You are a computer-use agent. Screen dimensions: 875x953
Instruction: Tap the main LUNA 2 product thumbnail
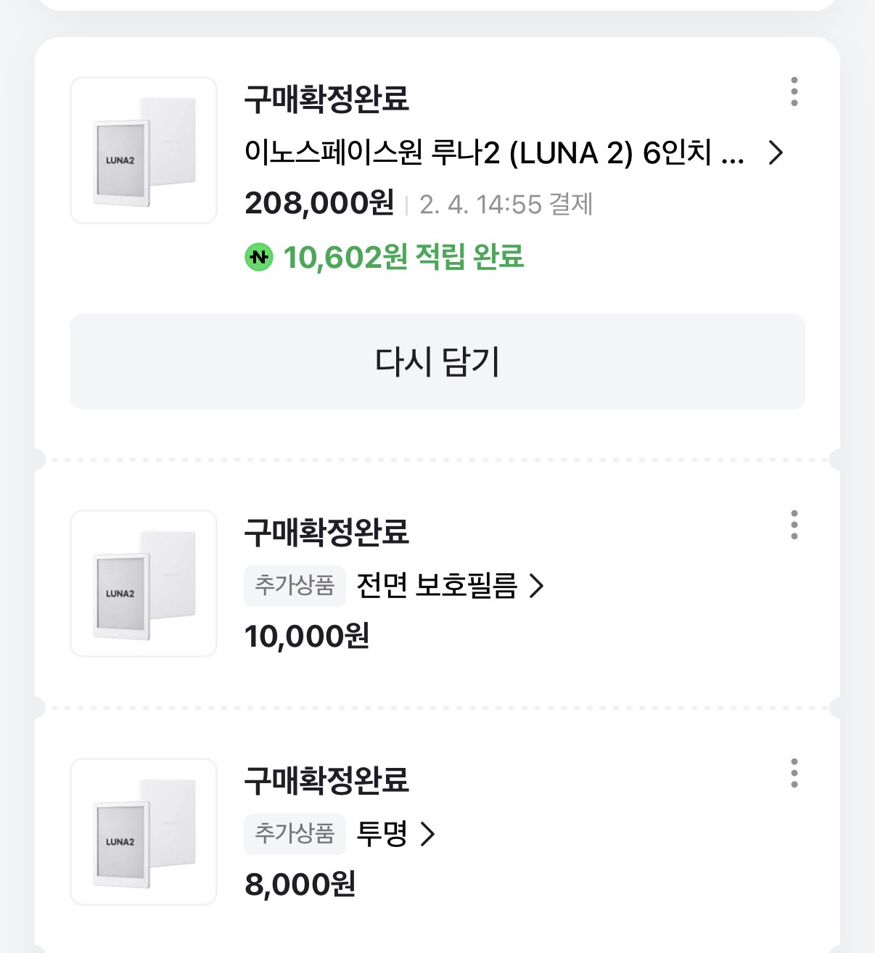click(x=144, y=150)
